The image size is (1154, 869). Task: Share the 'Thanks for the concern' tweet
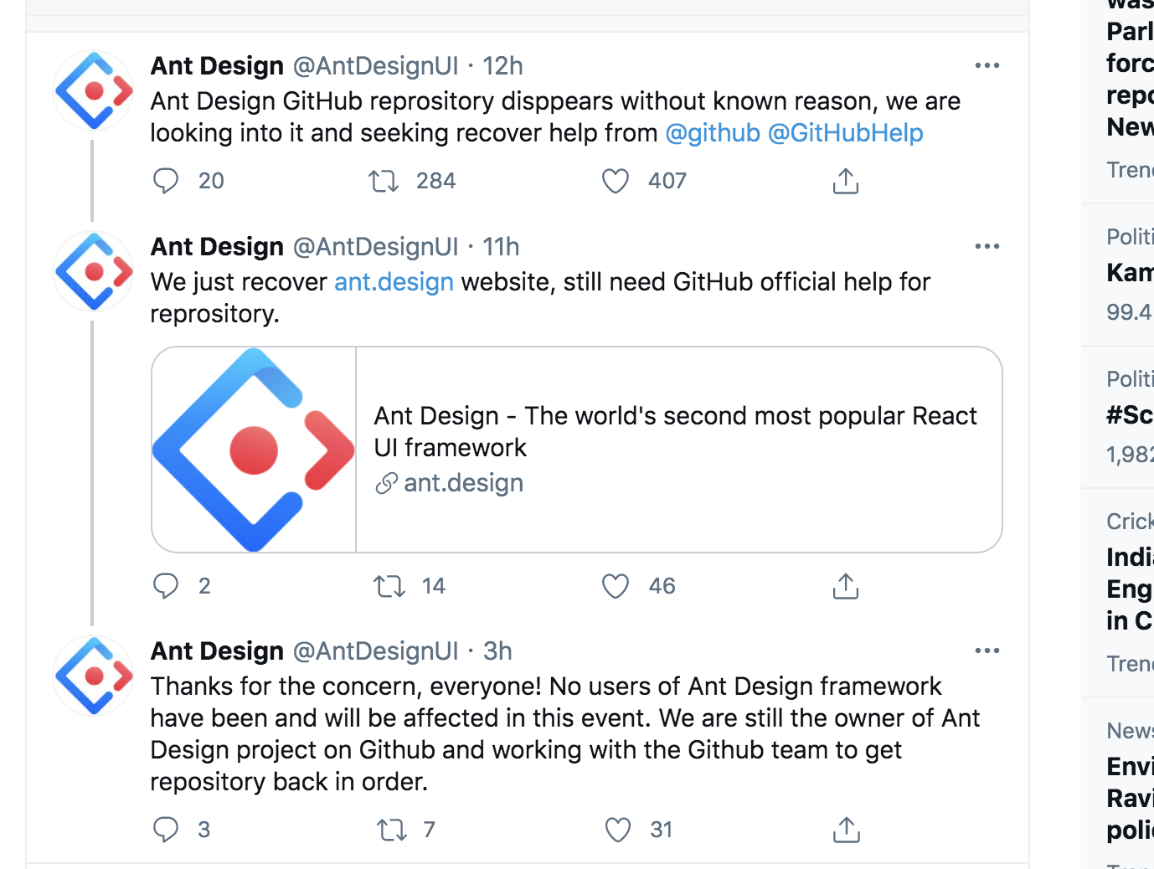click(845, 830)
